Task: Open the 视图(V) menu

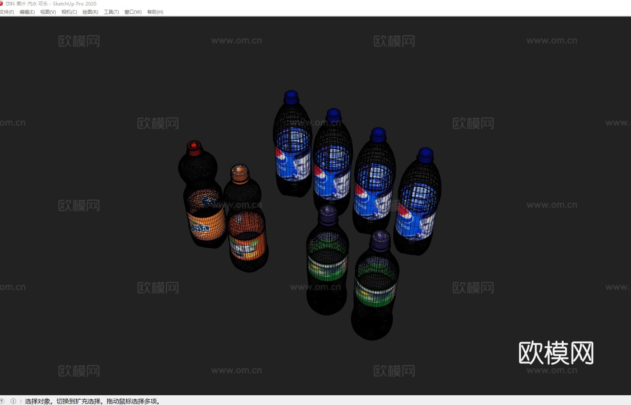Action: 48,12
